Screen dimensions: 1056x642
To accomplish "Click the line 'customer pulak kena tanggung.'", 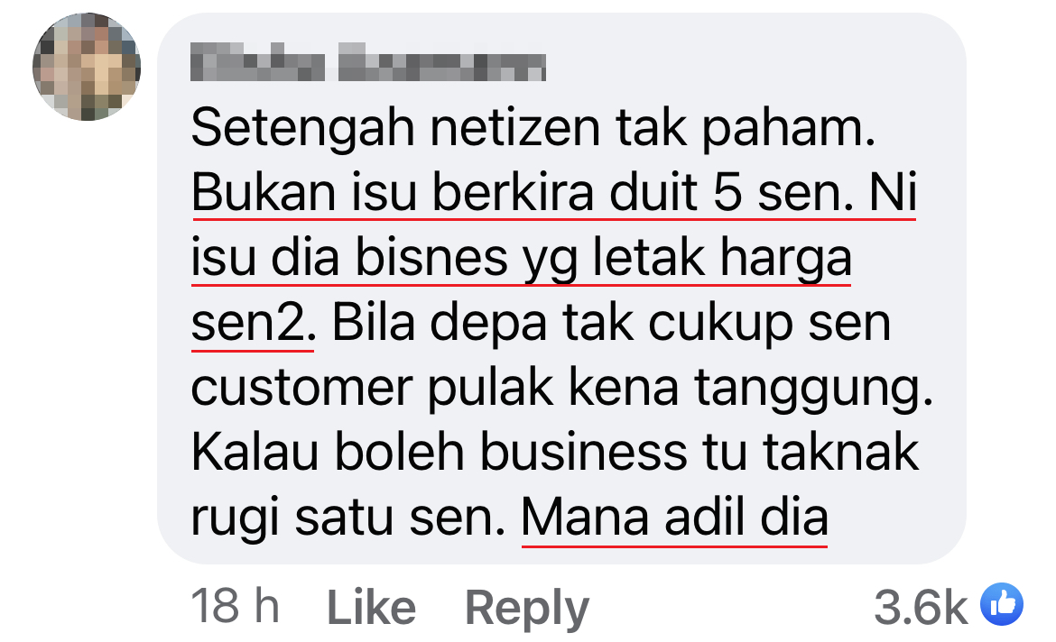I will point(562,389).
